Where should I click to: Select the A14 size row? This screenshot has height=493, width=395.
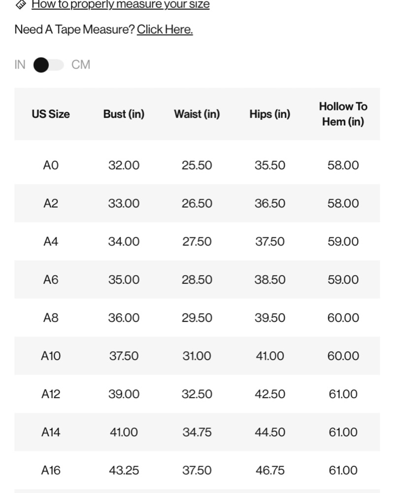pos(197,432)
